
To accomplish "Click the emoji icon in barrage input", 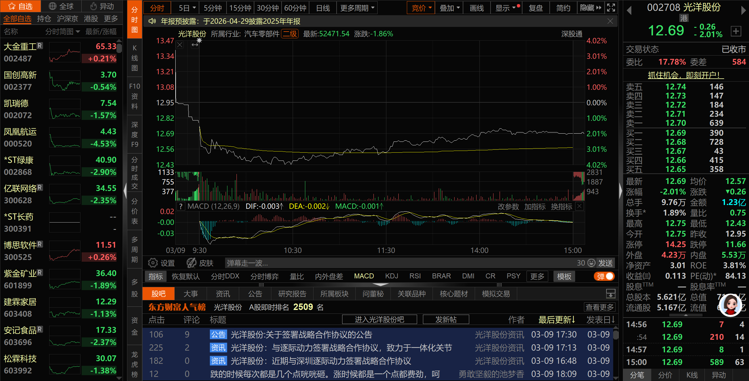I will click(x=591, y=263).
